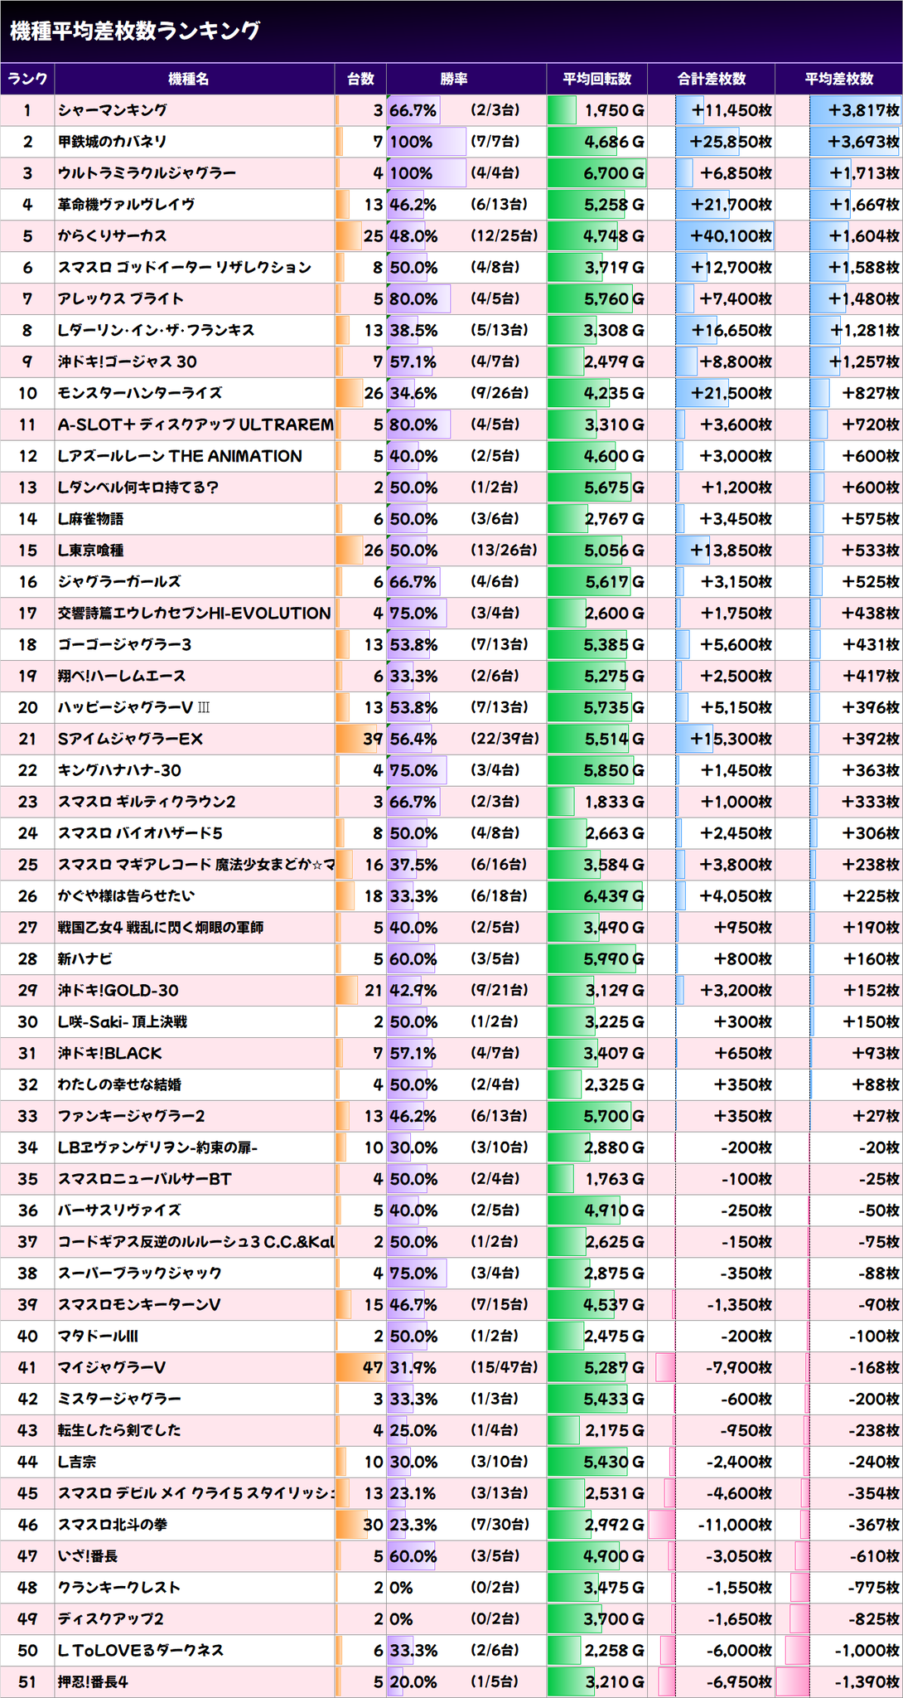Select machine name シャーマンキング
Screen dimensions: 903x1698
[x=113, y=110]
